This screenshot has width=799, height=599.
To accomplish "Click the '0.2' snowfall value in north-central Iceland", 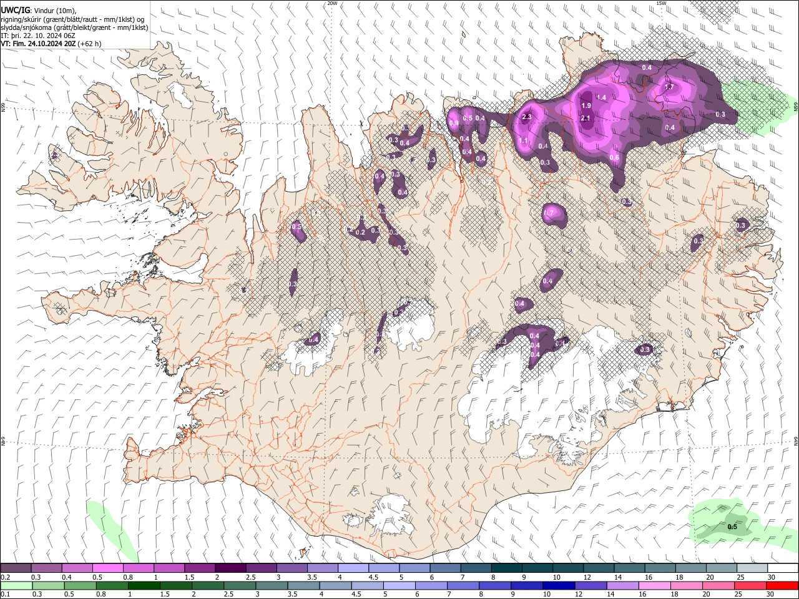I will [360, 233].
